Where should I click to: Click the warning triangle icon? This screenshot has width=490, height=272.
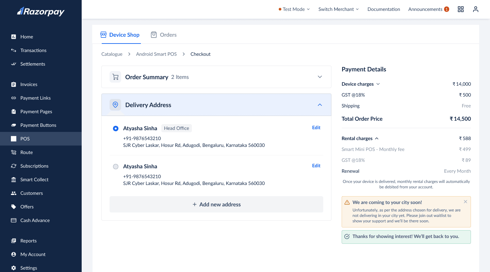(347, 202)
